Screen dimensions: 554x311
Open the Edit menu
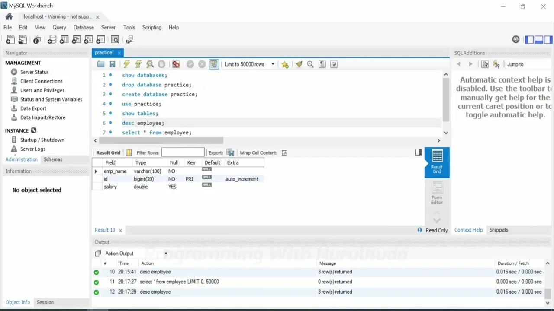point(23,27)
